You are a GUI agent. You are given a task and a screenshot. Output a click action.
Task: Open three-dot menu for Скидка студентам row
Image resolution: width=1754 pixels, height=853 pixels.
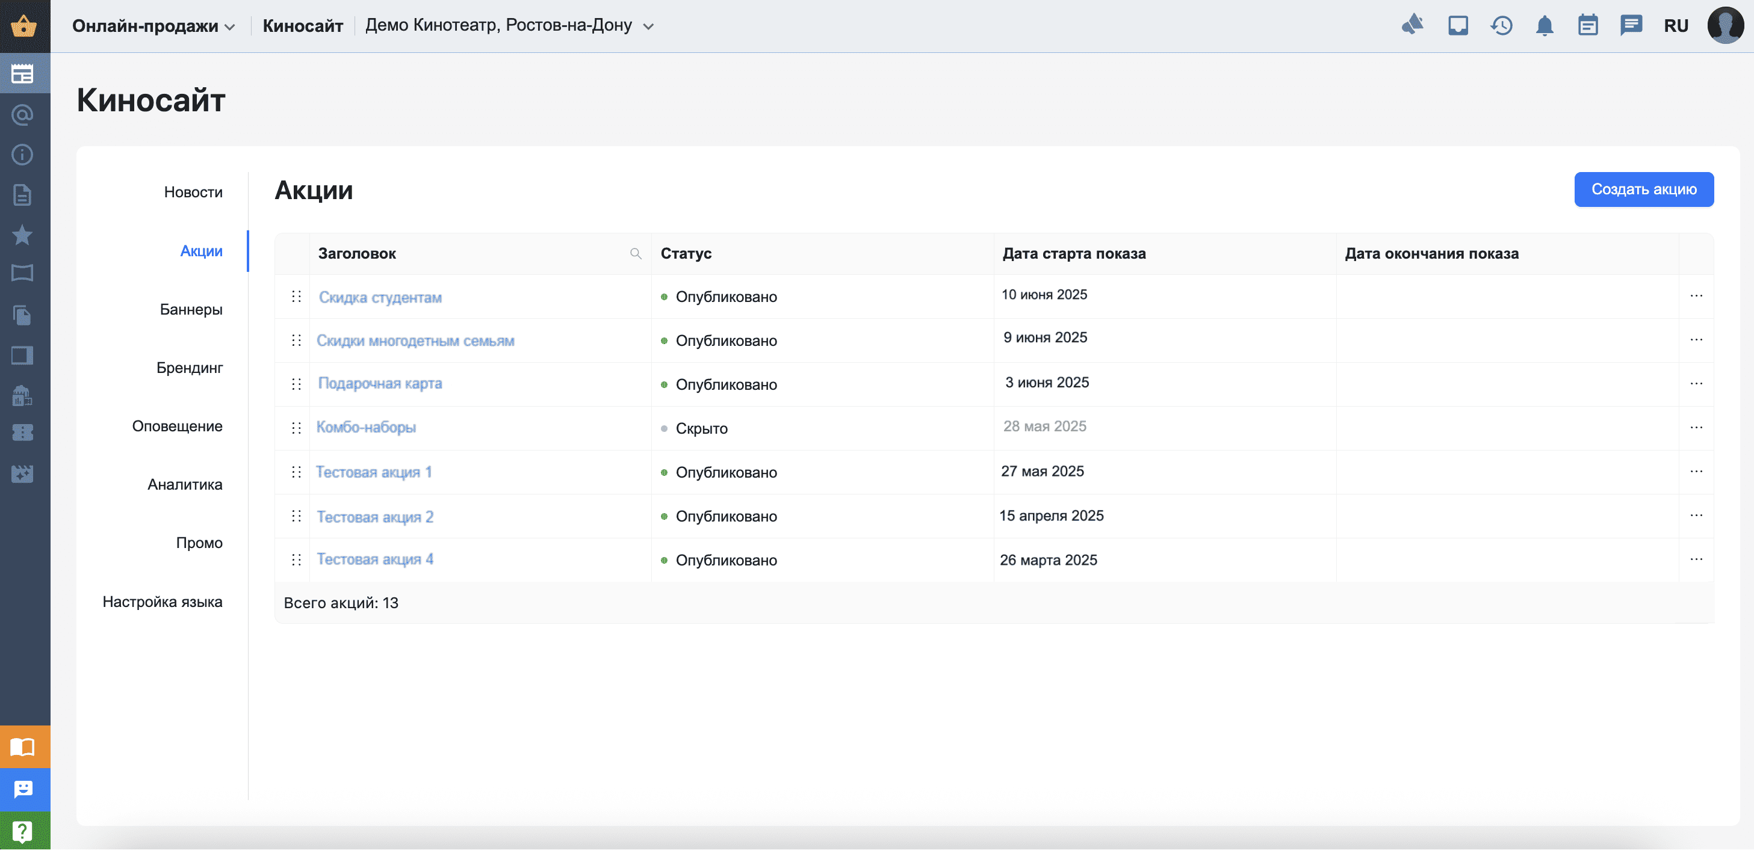1696,296
